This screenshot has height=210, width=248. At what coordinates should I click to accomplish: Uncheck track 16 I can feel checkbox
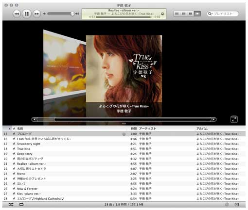click(14, 139)
